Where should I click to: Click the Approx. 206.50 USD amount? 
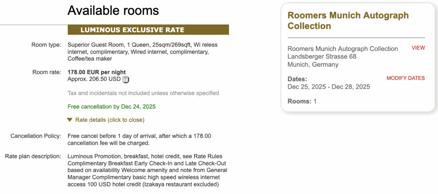coord(94,79)
